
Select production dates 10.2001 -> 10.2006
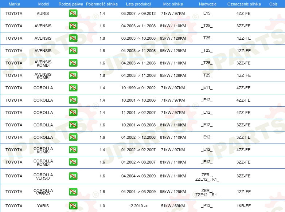(x=138, y=100)
